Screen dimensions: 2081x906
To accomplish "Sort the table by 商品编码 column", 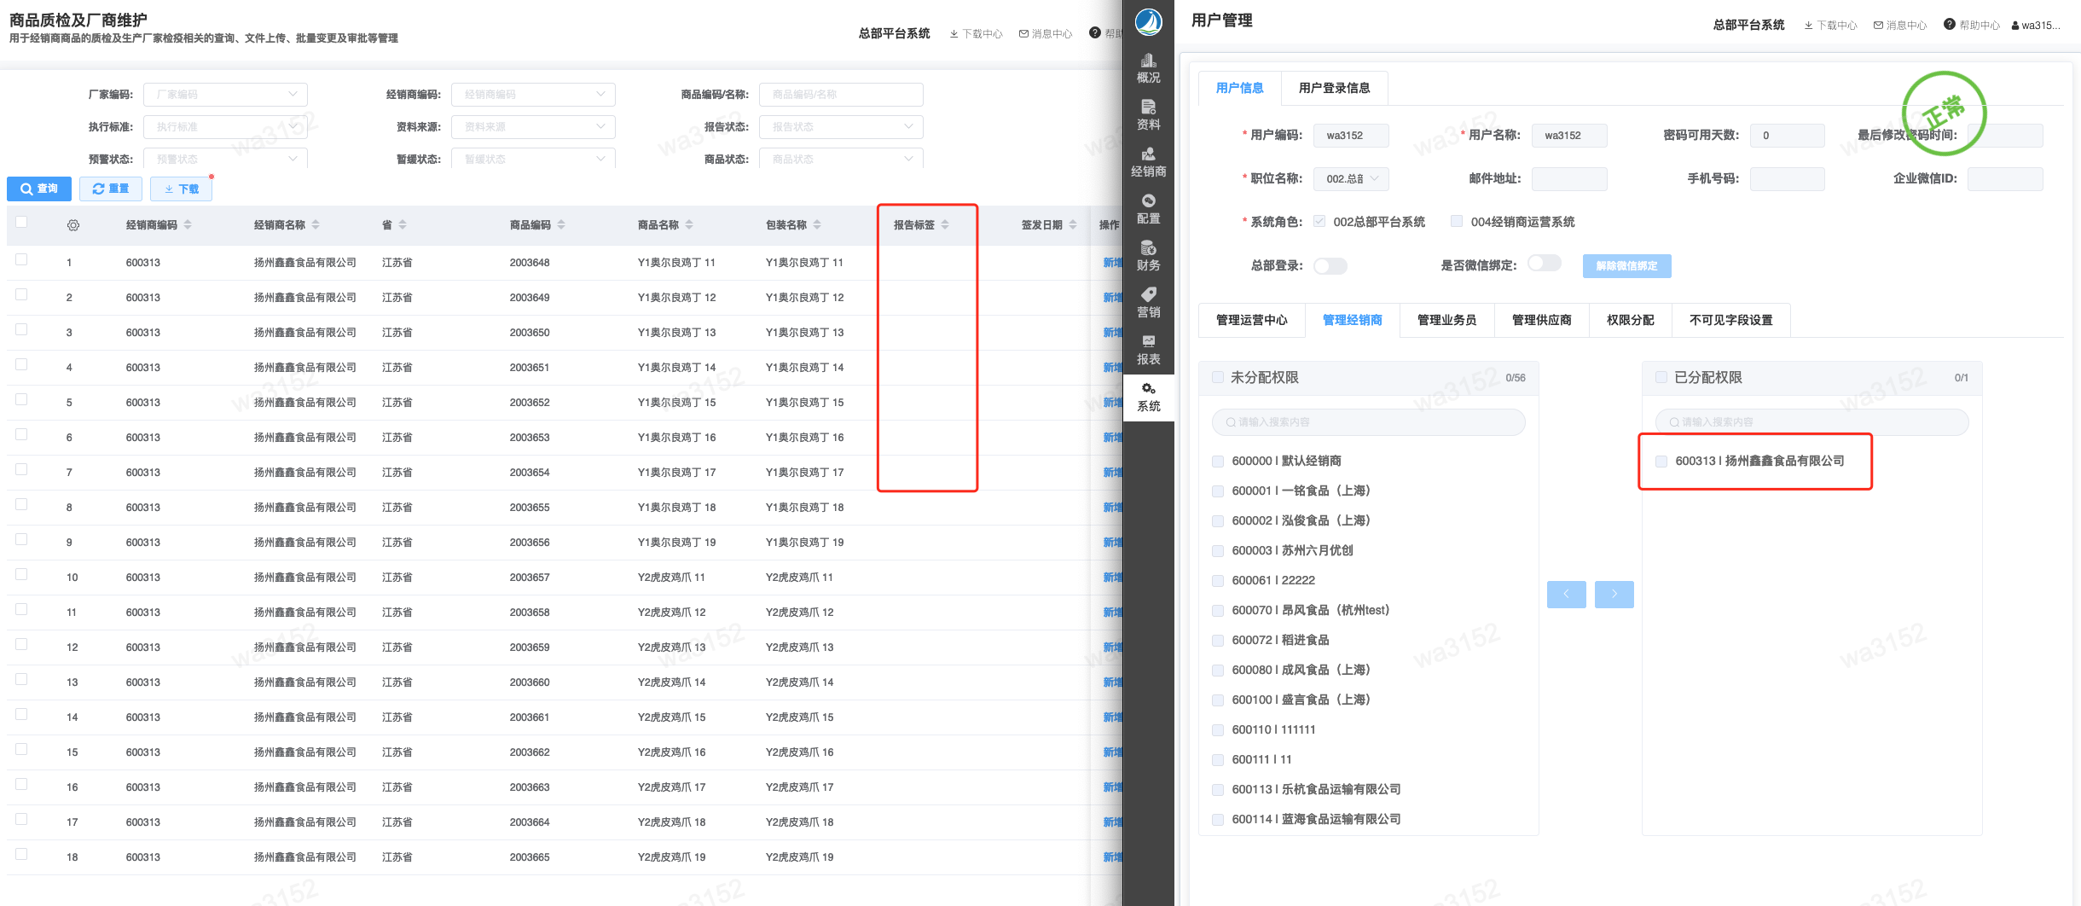I will [561, 225].
